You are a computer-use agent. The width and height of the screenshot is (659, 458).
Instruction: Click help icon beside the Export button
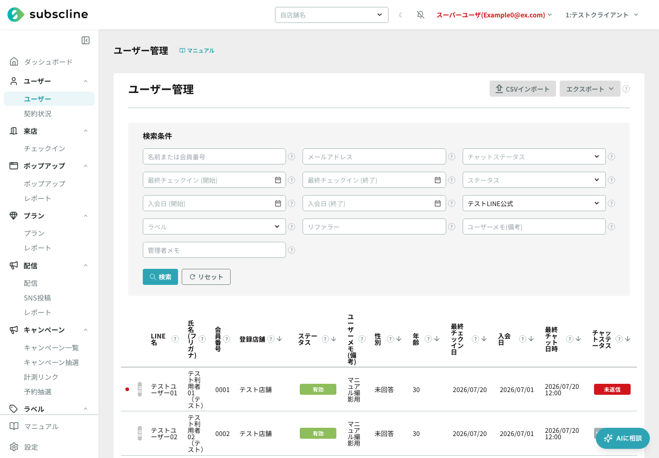626,89
